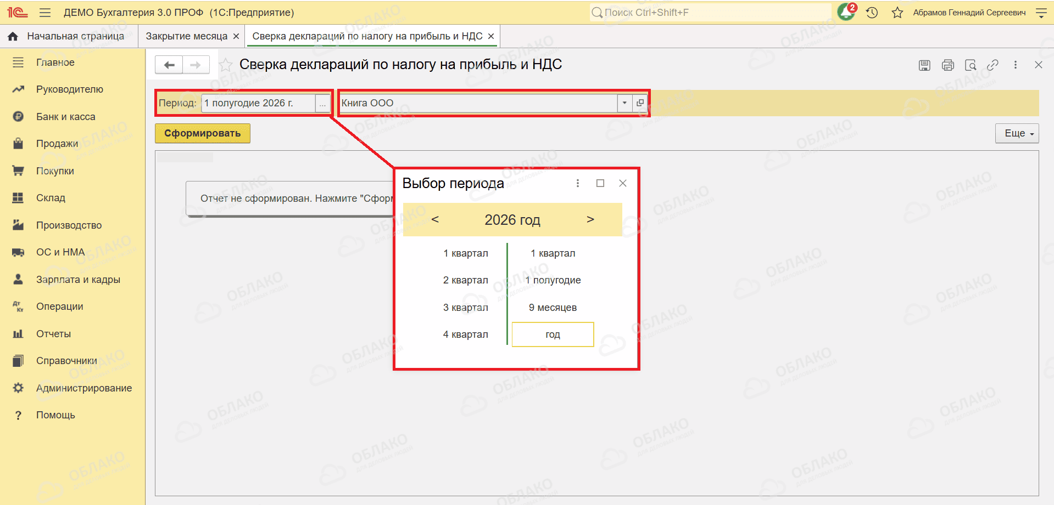
Task: Copy link using chain icon
Action: point(992,65)
